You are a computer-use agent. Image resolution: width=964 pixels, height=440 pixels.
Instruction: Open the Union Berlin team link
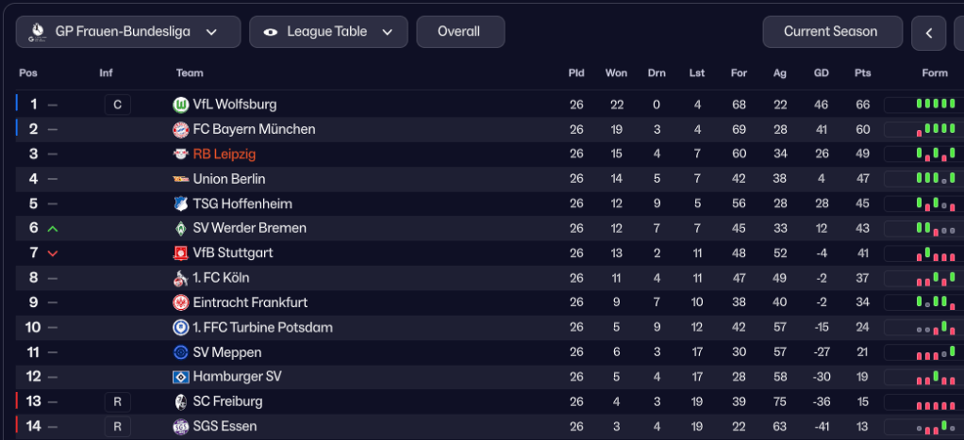pos(229,179)
